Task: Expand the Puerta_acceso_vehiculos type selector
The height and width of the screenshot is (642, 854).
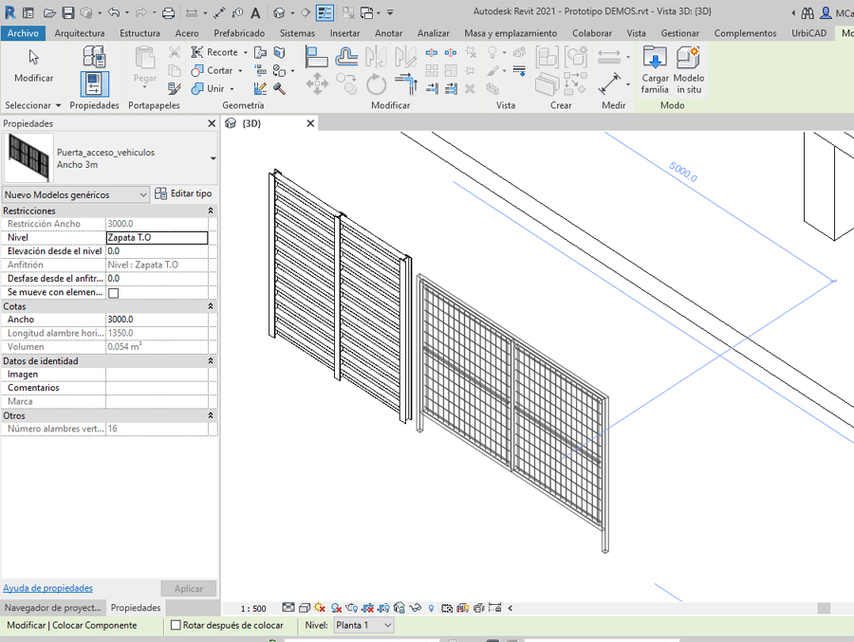Action: (213, 158)
